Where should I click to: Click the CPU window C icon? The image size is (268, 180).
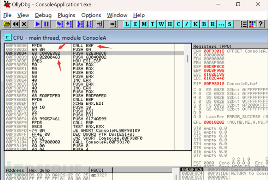(8, 37)
